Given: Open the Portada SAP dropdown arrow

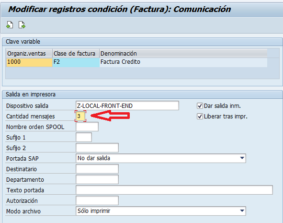Looking at the screenshot, I should [x=242, y=158].
